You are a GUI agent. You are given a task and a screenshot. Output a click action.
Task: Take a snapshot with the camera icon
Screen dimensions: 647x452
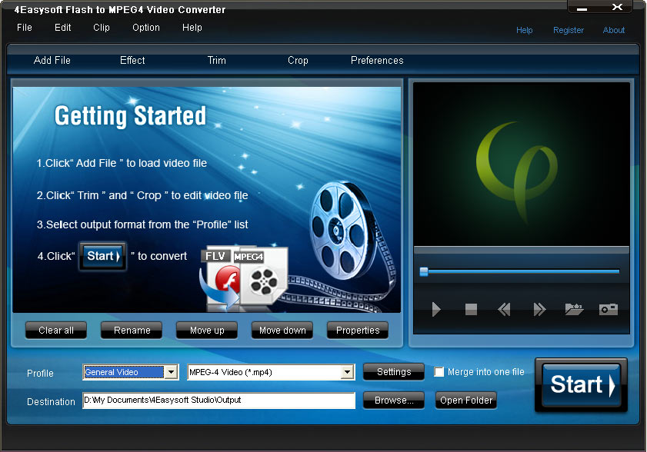point(609,309)
